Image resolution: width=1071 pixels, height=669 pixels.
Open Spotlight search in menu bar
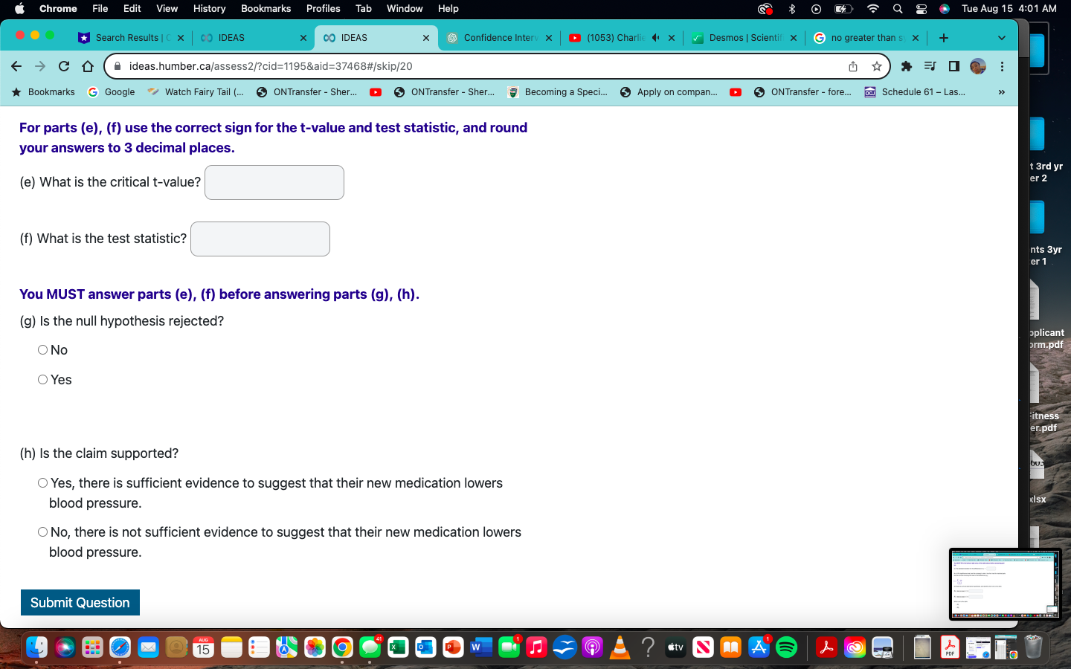[x=898, y=8]
